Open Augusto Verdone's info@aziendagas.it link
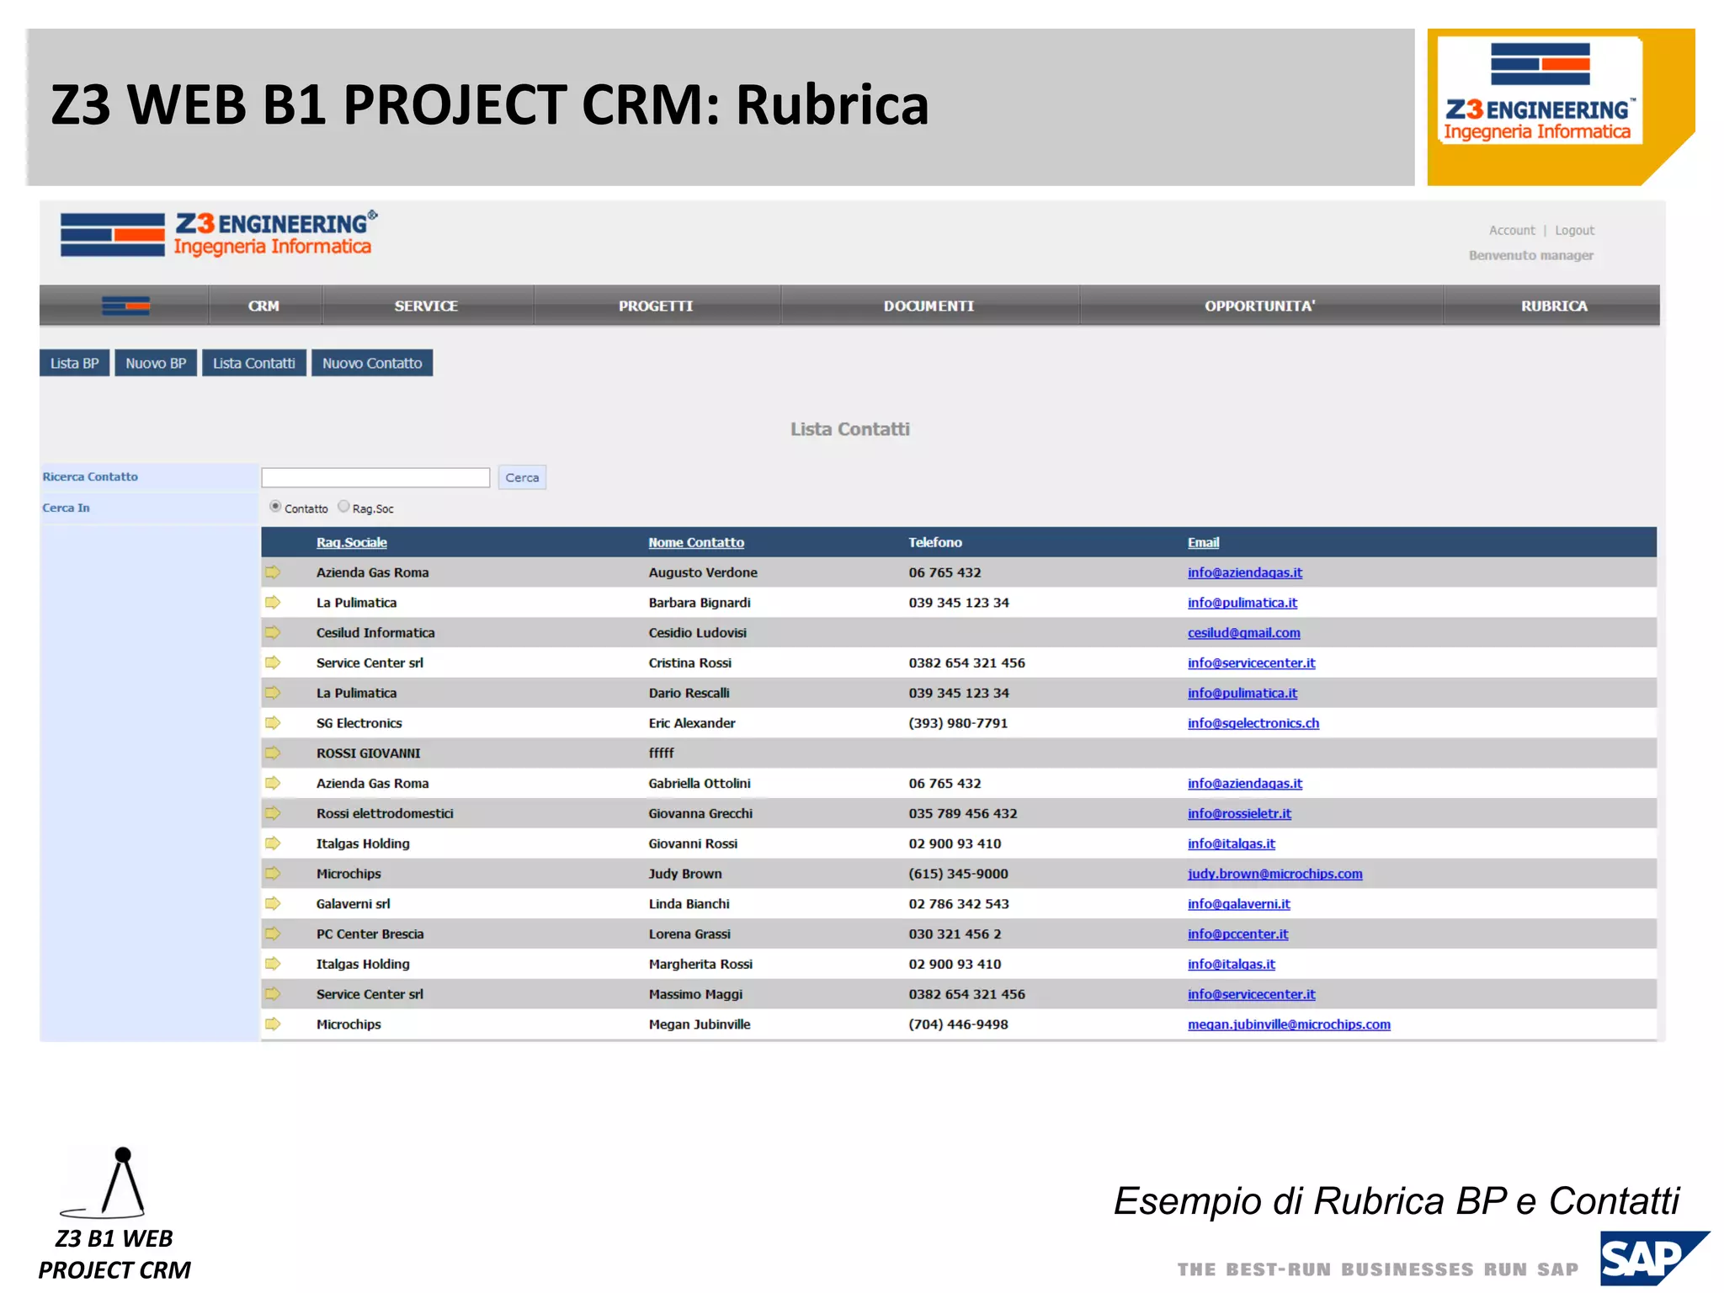The width and height of the screenshot is (1724, 1293). coord(1244,573)
